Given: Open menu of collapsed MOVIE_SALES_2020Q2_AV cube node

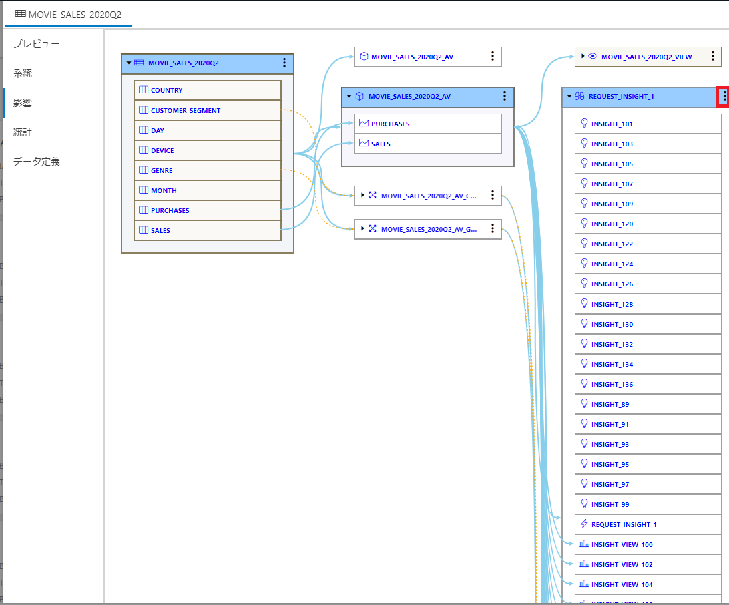Looking at the screenshot, I should coord(492,57).
